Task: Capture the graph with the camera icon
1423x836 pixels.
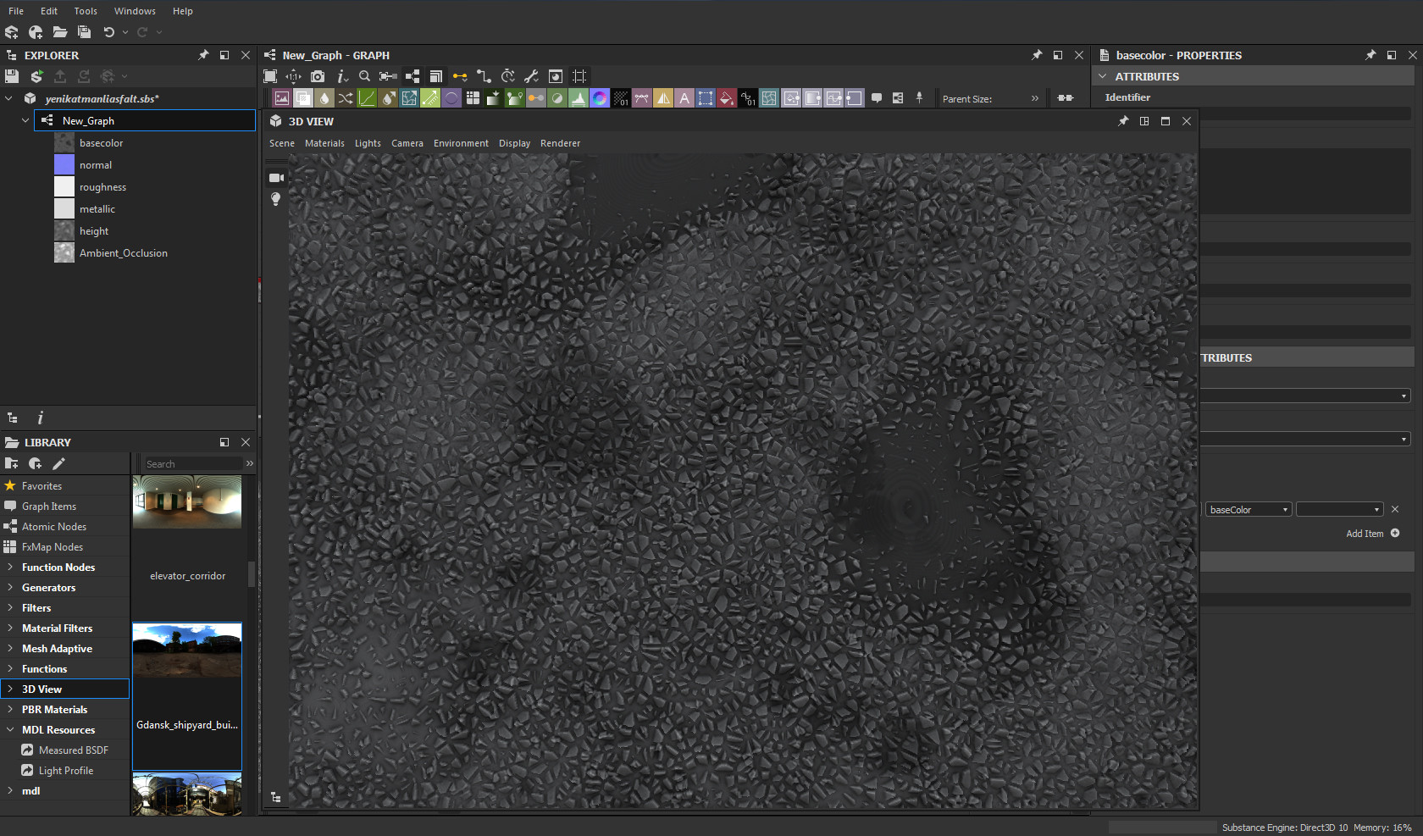Action: pyautogui.click(x=318, y=76)
